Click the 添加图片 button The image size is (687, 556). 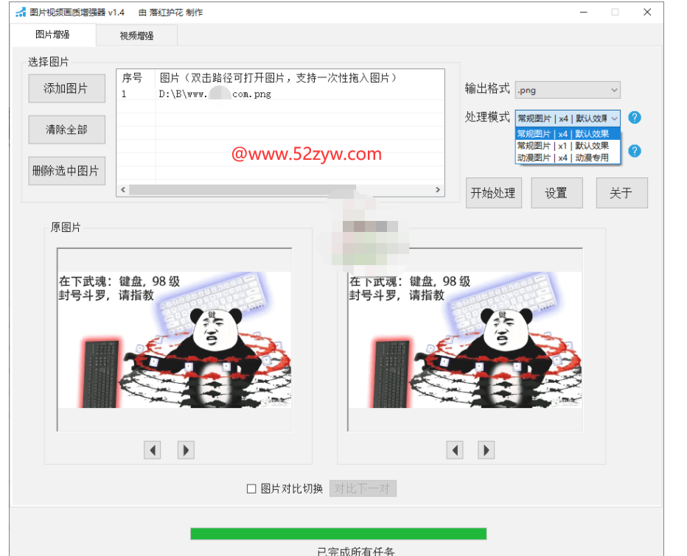66,88
